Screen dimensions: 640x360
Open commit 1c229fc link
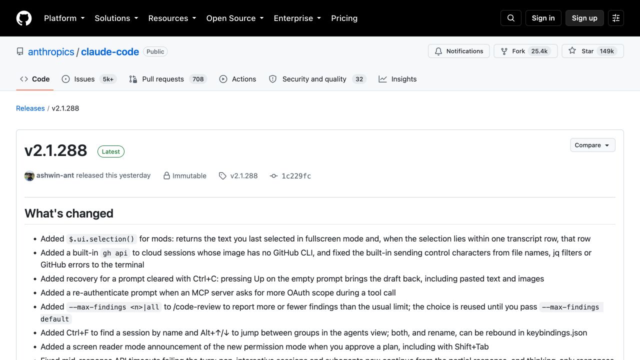pyautogui.click(x=296, y=176)
